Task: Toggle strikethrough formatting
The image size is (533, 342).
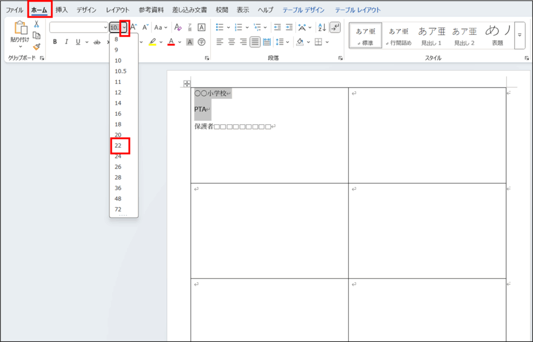Action: click(97, 42)
